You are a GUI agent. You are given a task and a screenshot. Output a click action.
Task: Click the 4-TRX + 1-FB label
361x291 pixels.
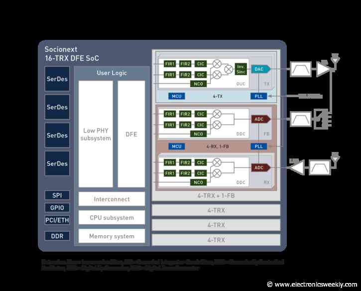(x=216, y=196)
